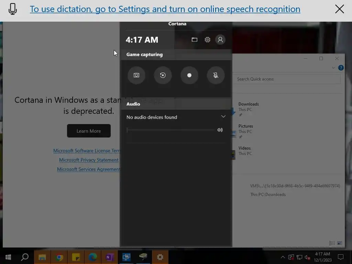Maximize the File Explorer window

pos(321,58)
